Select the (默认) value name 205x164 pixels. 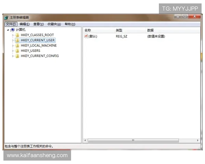(x=93, y=36)
